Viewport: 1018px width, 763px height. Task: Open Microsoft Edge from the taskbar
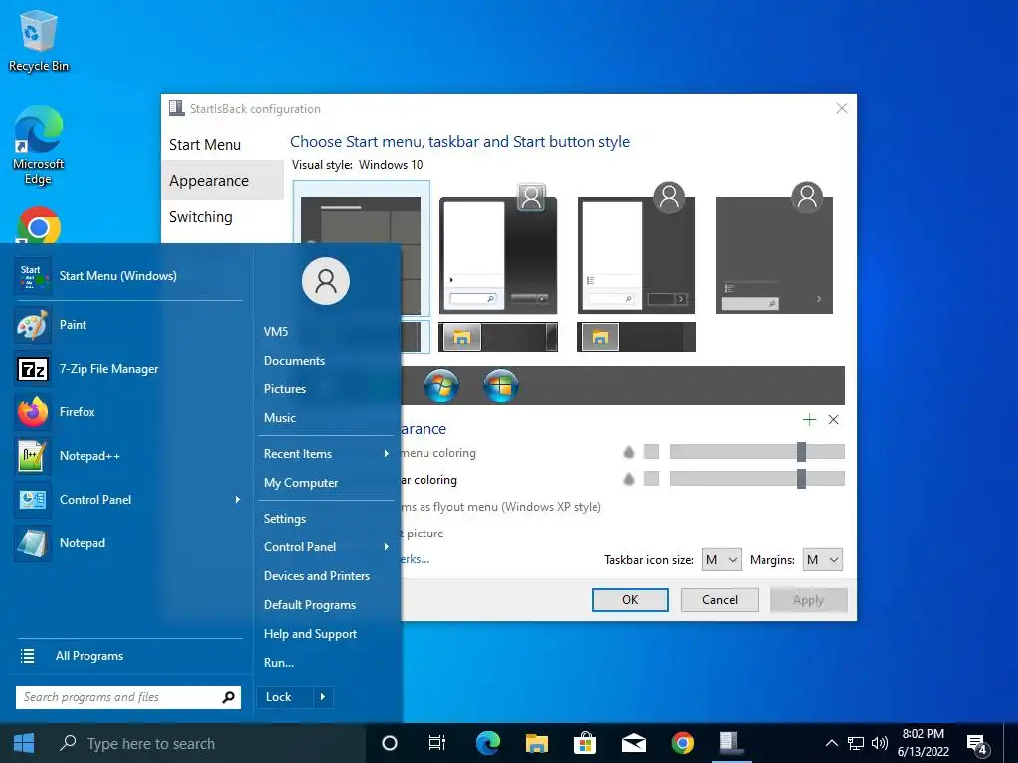point(488,743)
